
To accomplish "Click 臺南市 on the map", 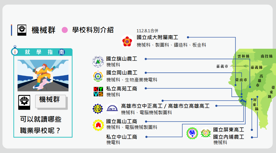I will 241,80.
